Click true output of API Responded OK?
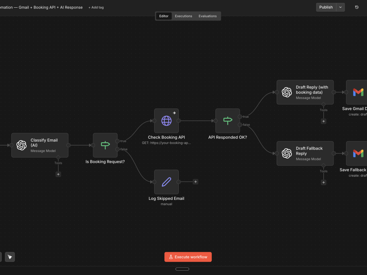The height and width of the screenshot is (275, 367). pyautogui.click(x=240, y=117)
